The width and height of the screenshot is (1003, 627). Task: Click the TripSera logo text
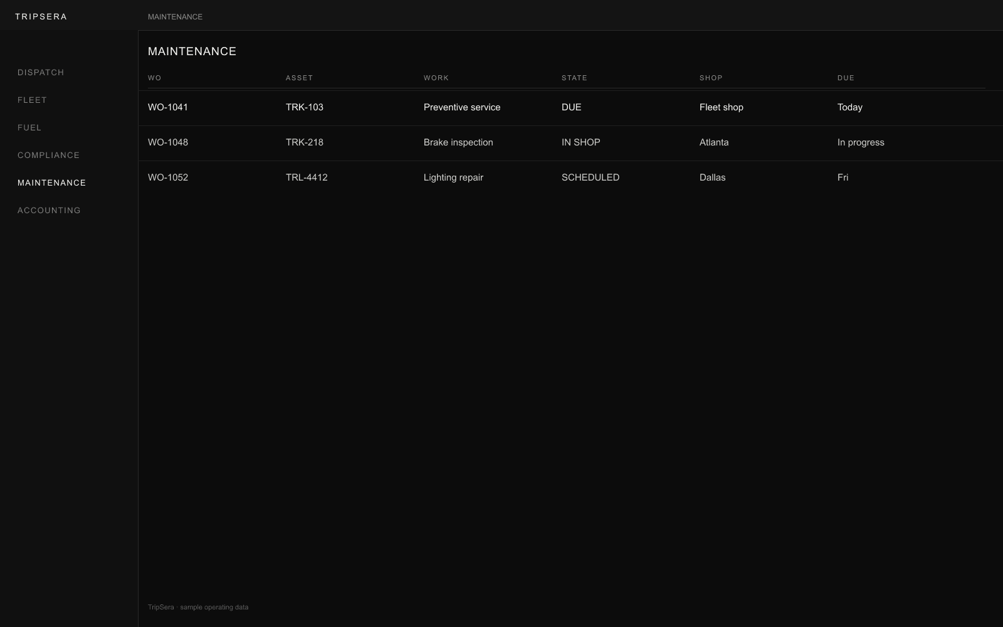click(x=41, y=17)
